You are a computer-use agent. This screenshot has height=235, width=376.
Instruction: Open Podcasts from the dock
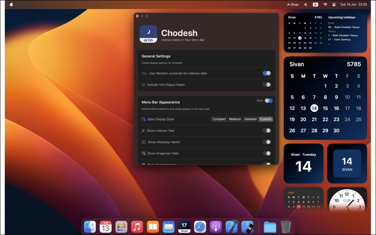pos(216,227)
